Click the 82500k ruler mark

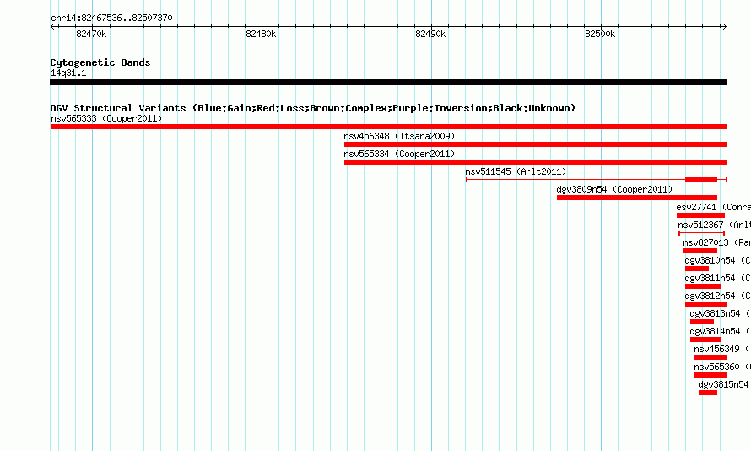600,34
